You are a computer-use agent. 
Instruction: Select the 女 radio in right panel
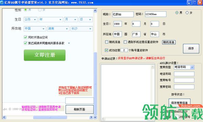click(187, 13)
